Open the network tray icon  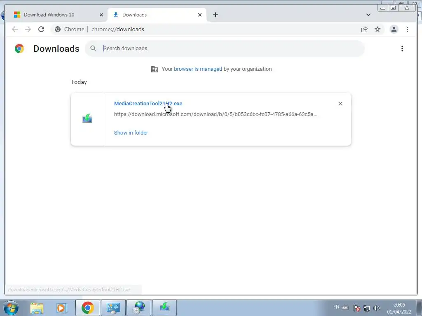point(366,308)
